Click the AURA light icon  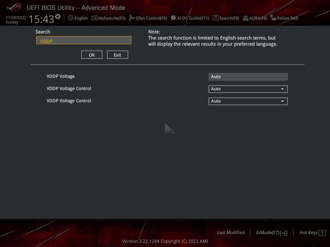coord(245,18)
